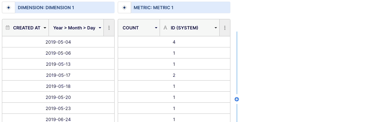Image resolution: width=377 pixels, height=122 pixels.
Task: Open the Year > Month > Day granularity dropdown
Action: pos(100,28)
